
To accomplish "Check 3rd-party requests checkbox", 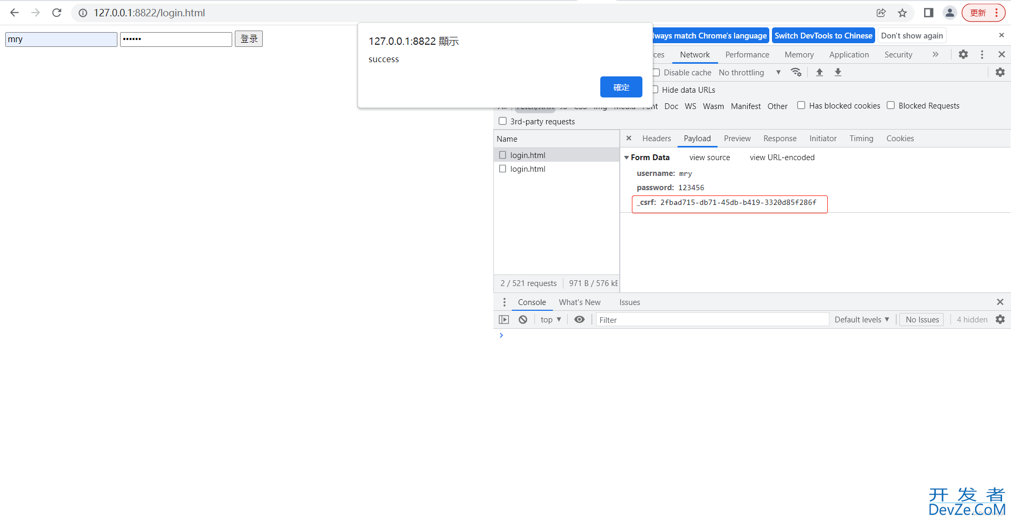I will (502, 121).
